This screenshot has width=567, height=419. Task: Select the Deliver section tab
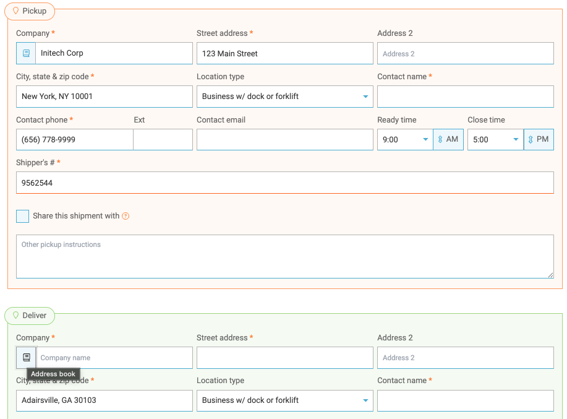[30, 315]
